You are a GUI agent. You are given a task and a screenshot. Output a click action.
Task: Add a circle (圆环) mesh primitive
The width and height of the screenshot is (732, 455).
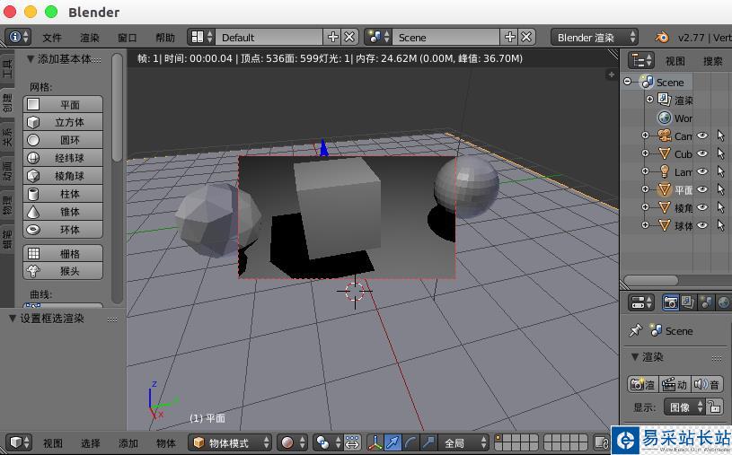pyautogui.click(x=63, y=140)
